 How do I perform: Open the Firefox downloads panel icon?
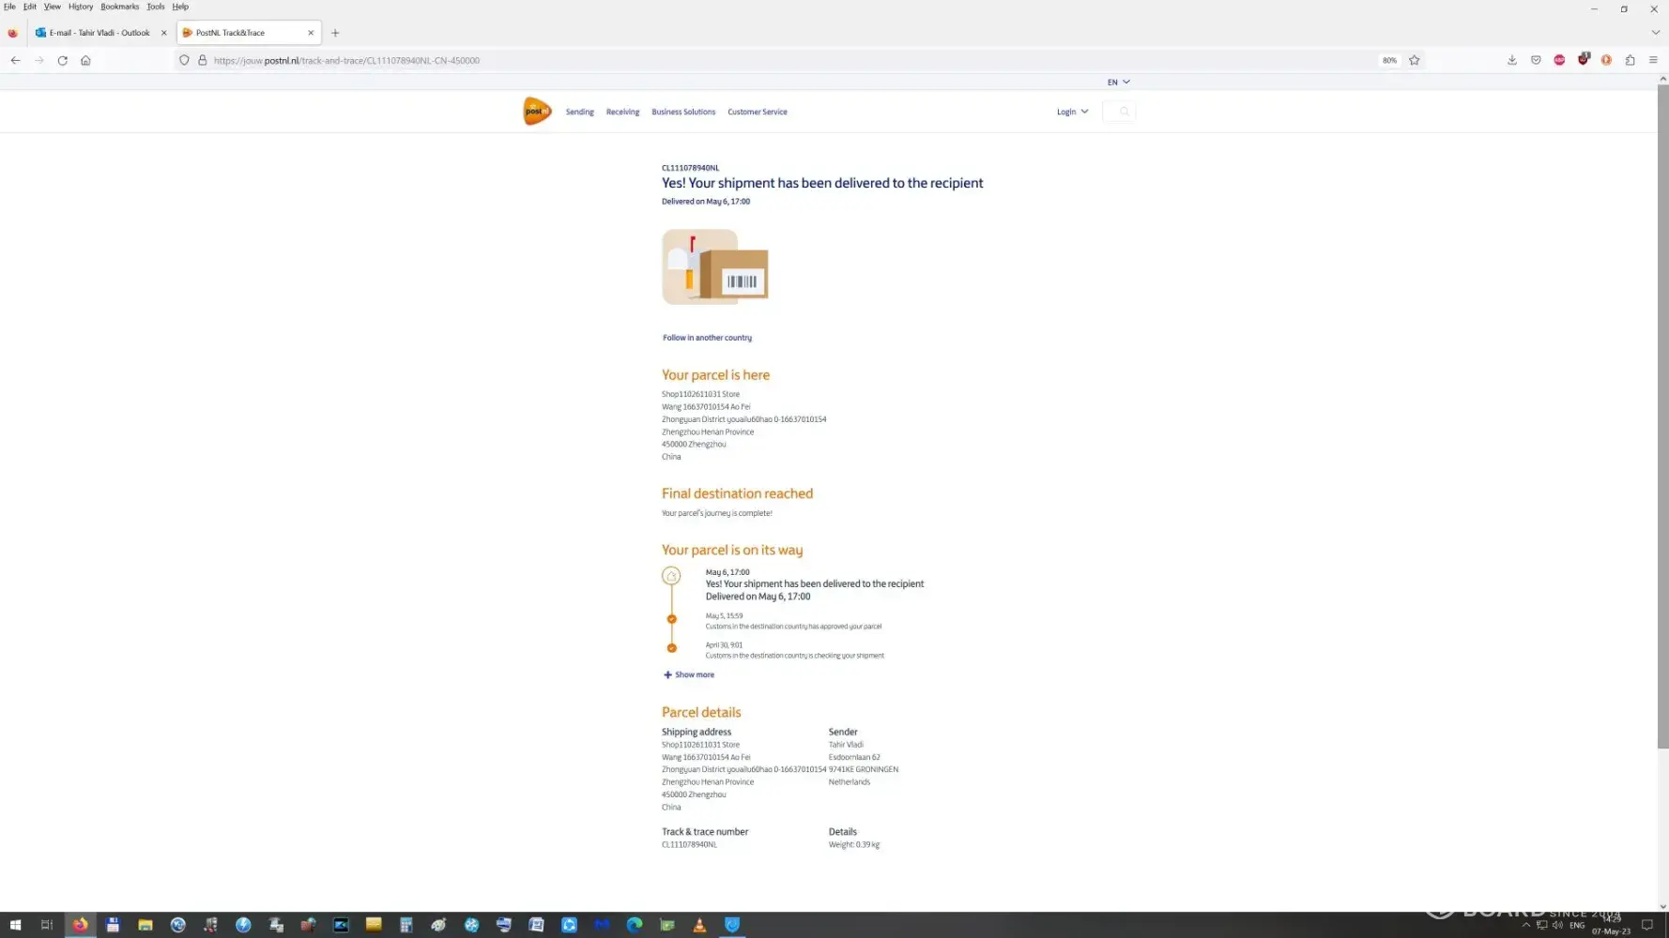pyautogui.click(x=1511, y=60)
